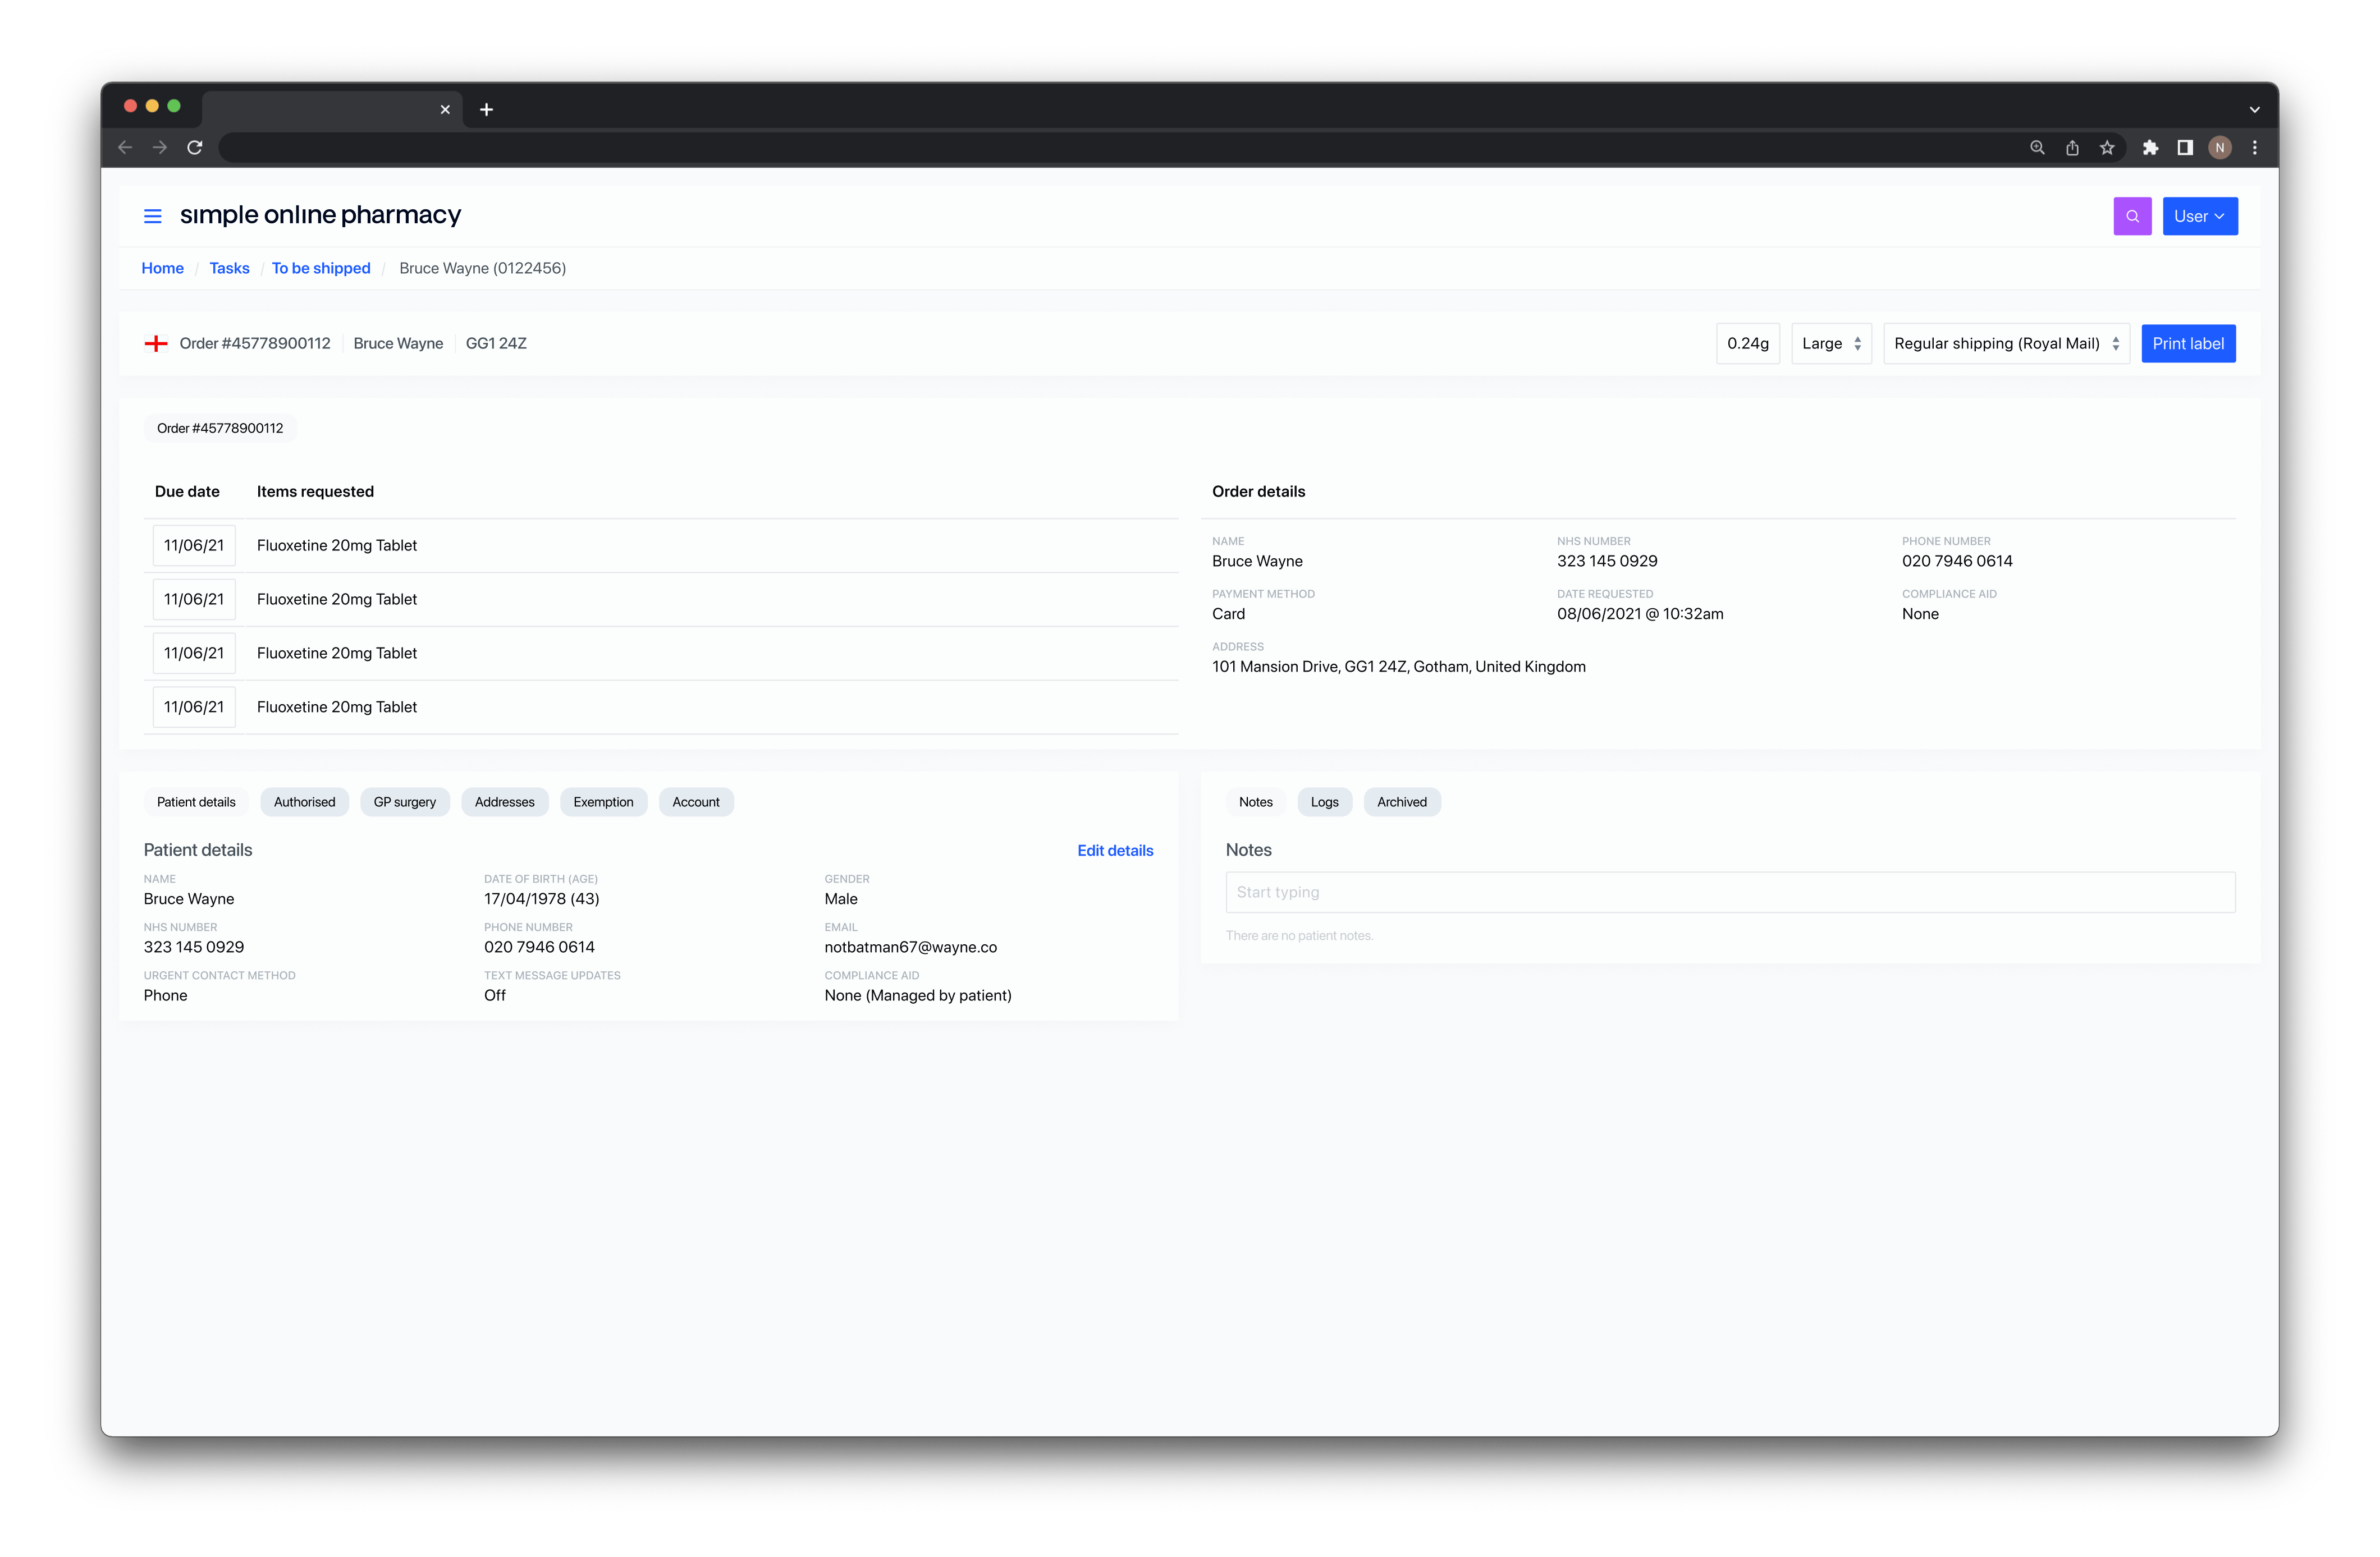Open browser profile avatar N
Viewport: 2380px width, 1557px height.
[2219, 148]
